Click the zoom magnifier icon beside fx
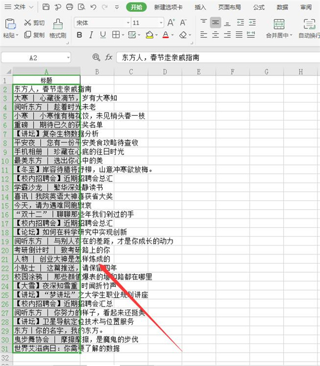 96,57
